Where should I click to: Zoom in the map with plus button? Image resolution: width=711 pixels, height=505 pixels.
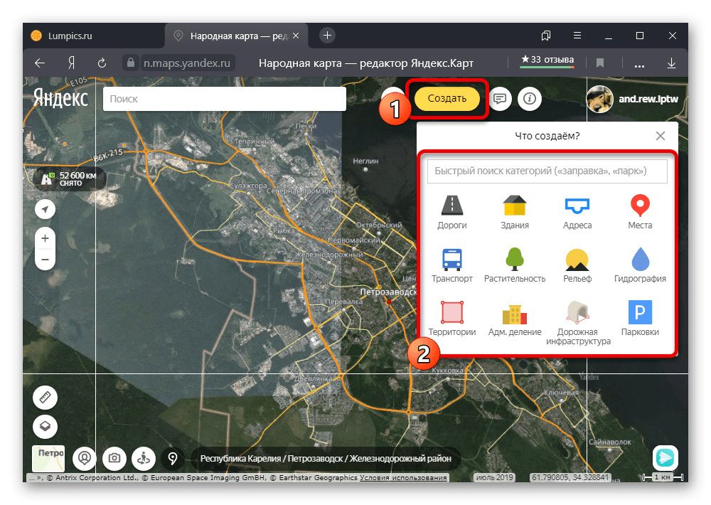pos(45,238)
